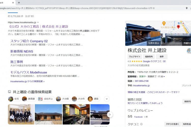This screenshot has width=191, height=127.
Task: Click the 大分市の住宅建設業者 category text
Action: 139,65
